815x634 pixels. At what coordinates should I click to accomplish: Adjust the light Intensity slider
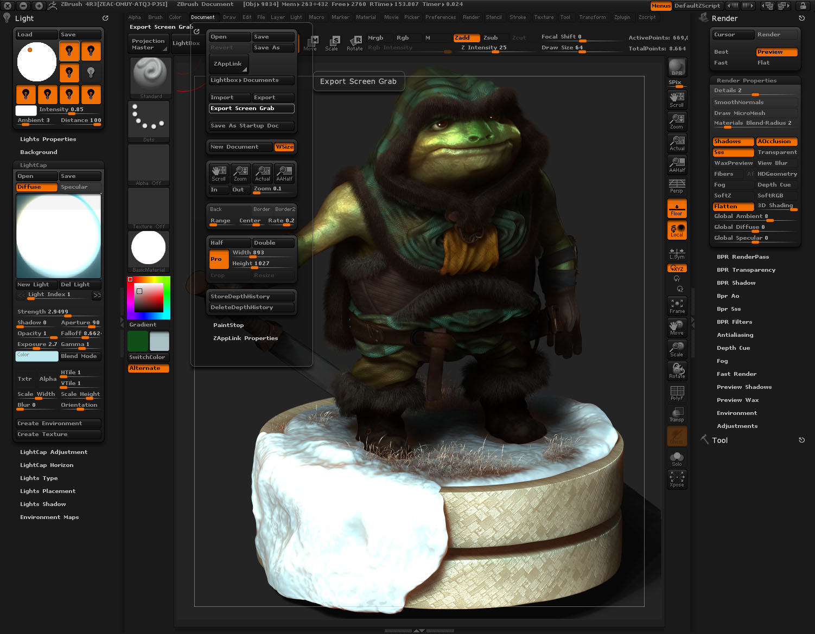[x=69, y=110]
